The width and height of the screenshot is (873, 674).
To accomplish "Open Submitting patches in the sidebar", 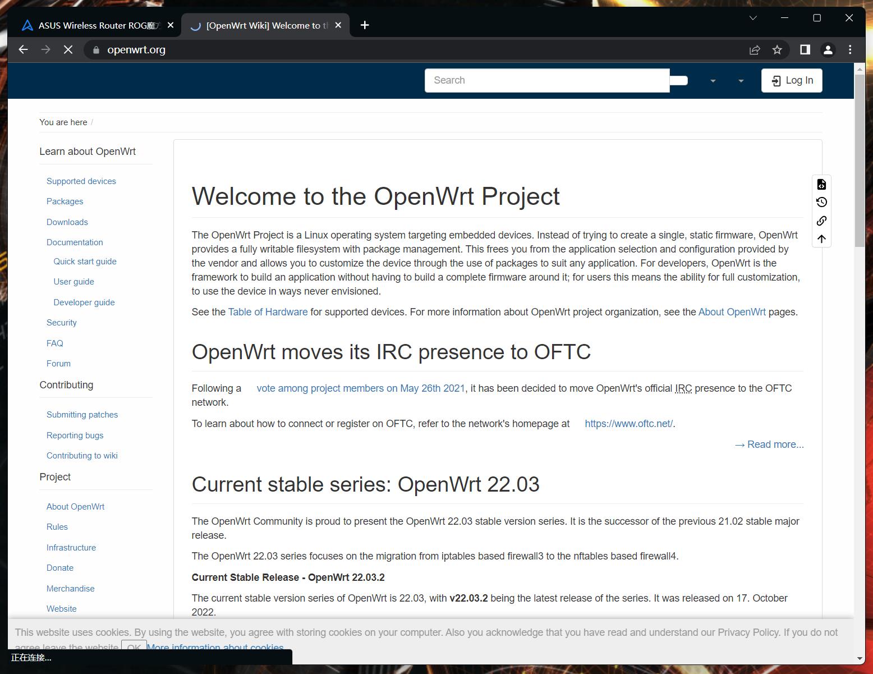I will click(x=82, y=415).
